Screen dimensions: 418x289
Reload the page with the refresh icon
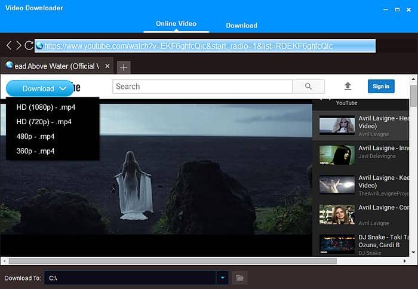click(x=29, y=46)
